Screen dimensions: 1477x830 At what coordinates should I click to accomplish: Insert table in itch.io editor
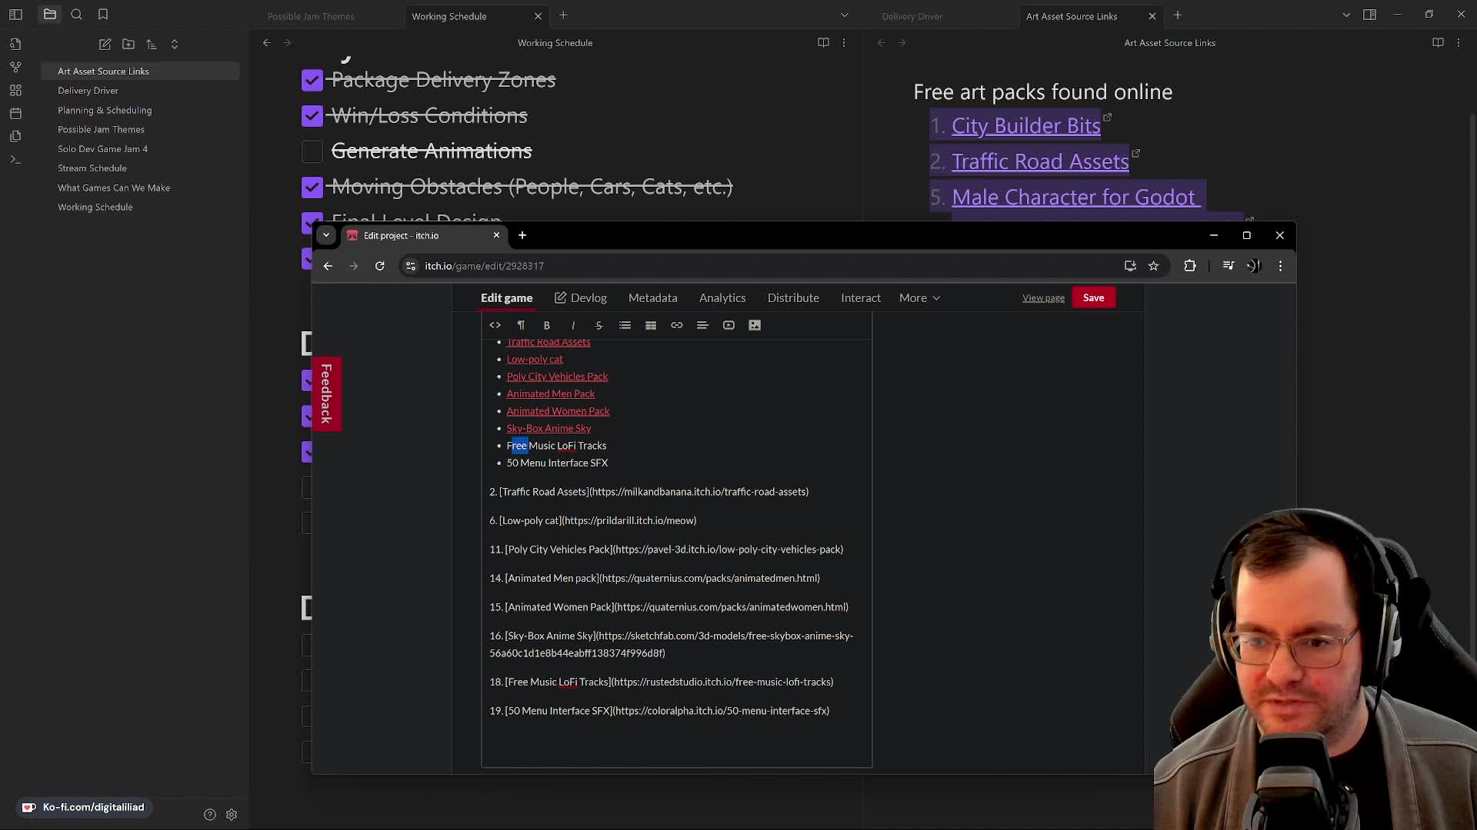pos(651,325)
